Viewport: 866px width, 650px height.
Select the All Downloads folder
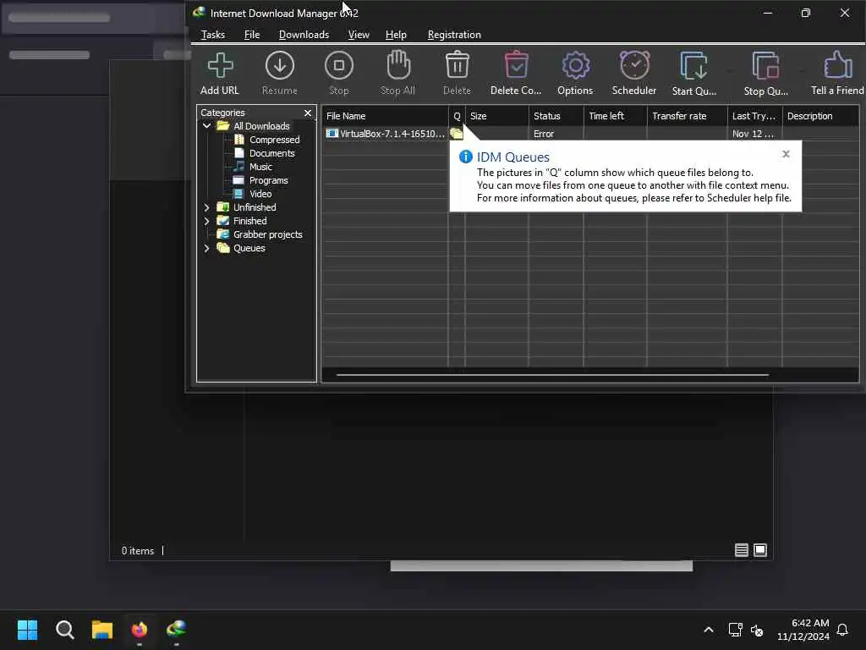[261, 126]
